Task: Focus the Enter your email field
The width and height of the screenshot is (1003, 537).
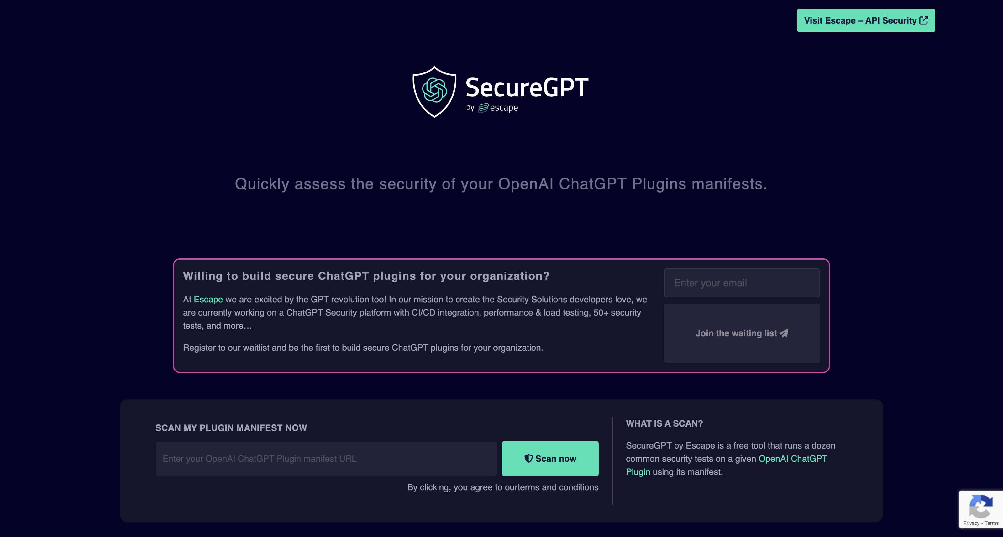Action: pos(742,283)
